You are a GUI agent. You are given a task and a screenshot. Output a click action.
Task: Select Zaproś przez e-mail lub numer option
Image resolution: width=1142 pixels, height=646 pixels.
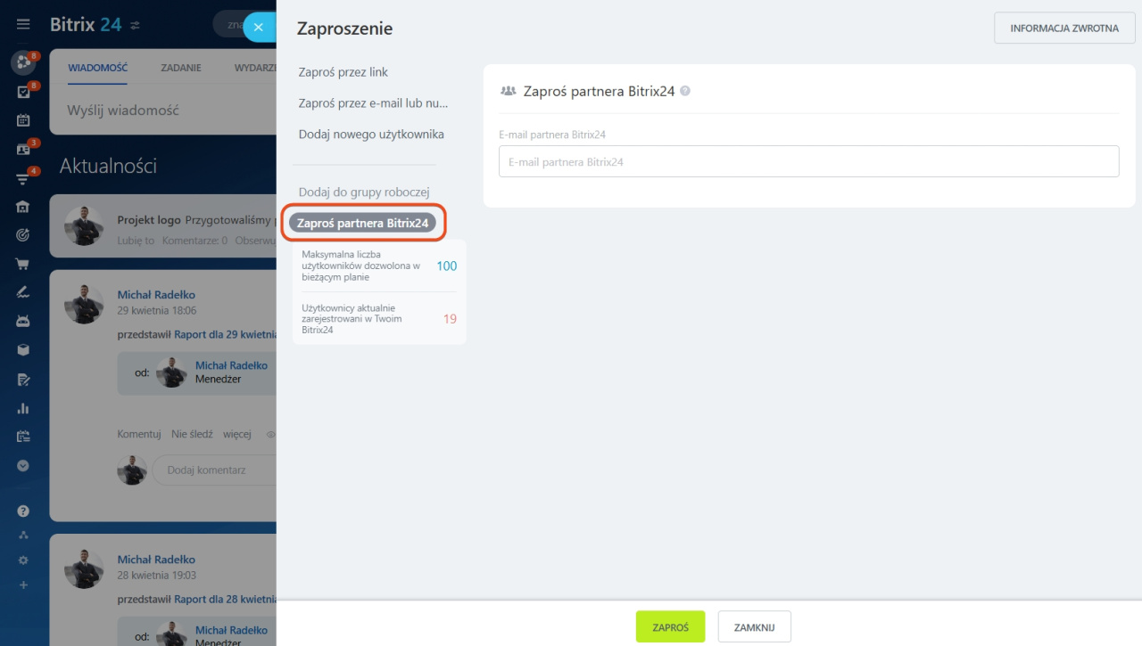[373, 103]
